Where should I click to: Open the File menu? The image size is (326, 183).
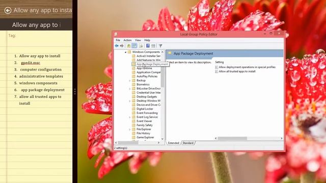tap(118, 40)
